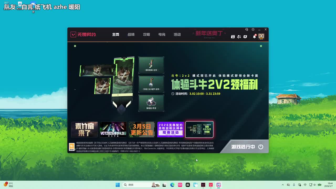Click the quote-S card icon in header
This screenshot has width=336, height=189.
[x=233, y=37]
